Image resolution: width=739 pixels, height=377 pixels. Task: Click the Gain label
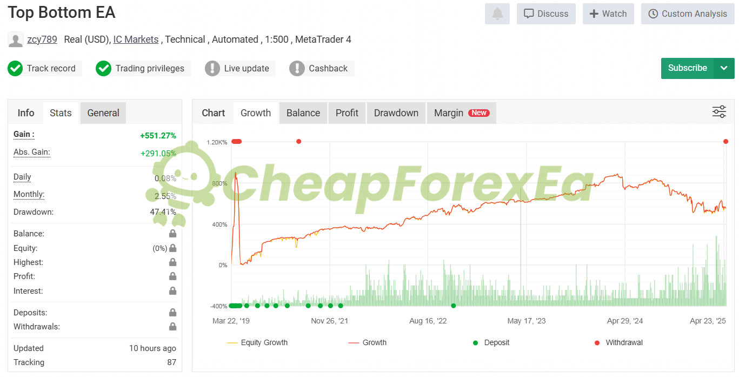pyautogui.click(x=24, y=134)
